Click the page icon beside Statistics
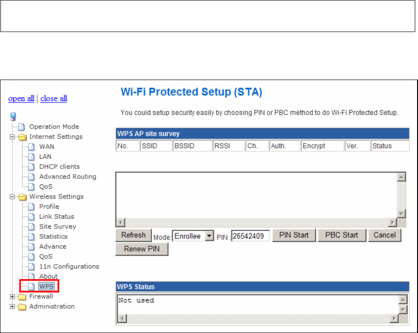This screenshot has height=333, width=418. coord(32,236)
